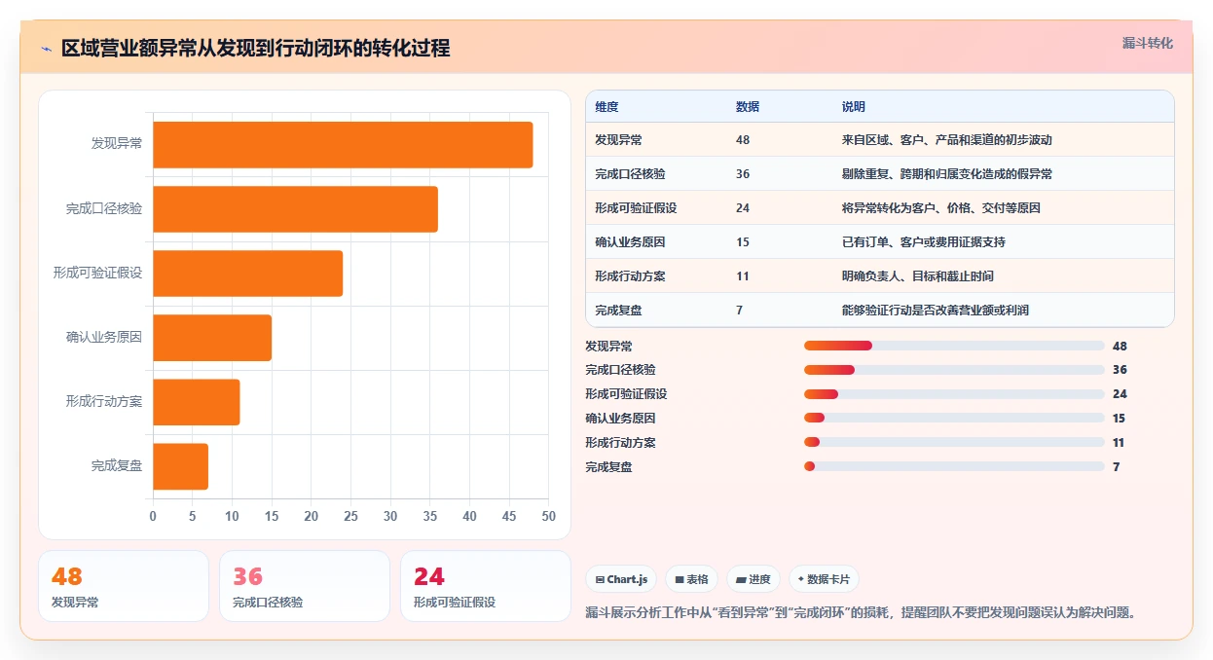Click the 漏斗转化 tag in the header
This screenshot has width=1213, height=660.
point(1147,43)
